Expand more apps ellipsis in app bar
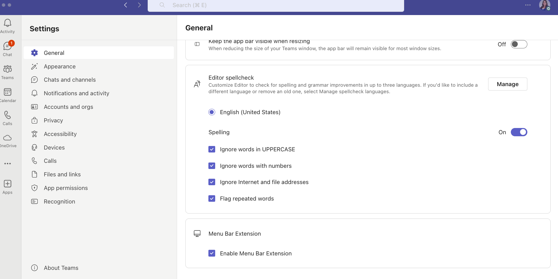 point(8,163)
